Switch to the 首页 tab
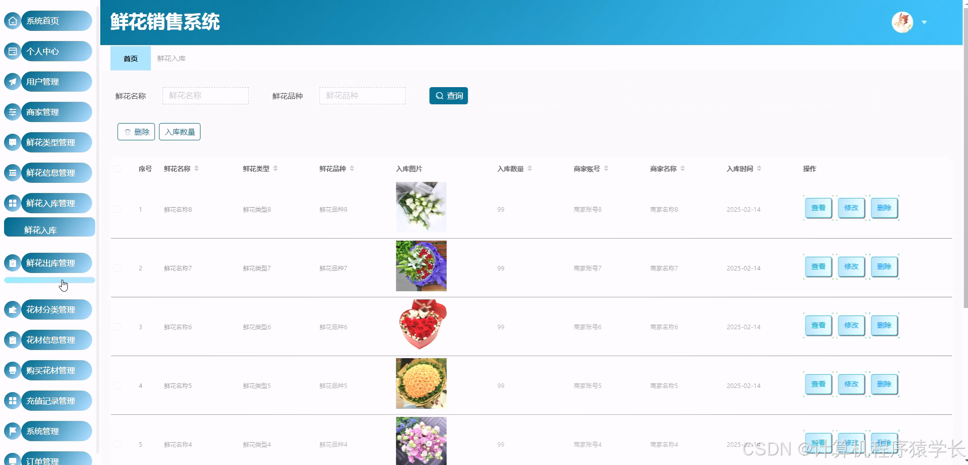The image size is (968, 465). coord(130,58)
